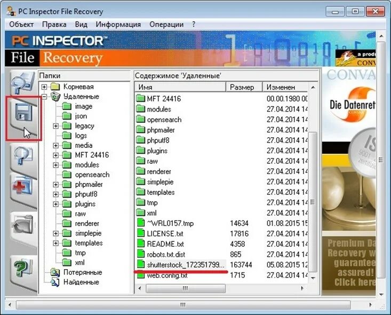Viewport: 391px width, 315px height.
Task: Expand the MFT 24416 tree node
Action: (x=56, y=155)
